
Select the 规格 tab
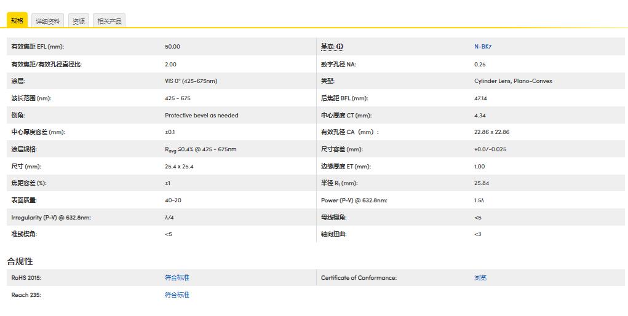point(17,20)
